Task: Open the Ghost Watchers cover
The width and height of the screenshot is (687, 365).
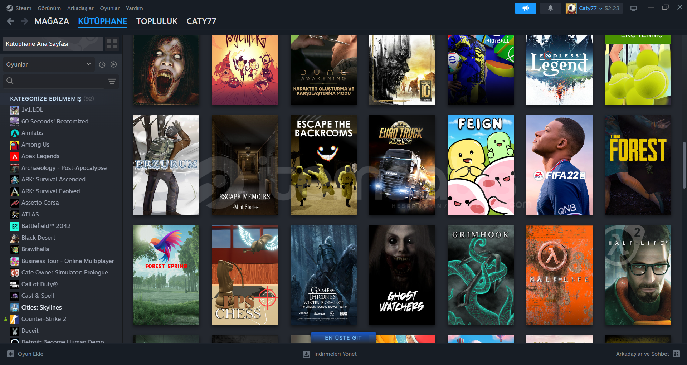Action: point(402,275)
